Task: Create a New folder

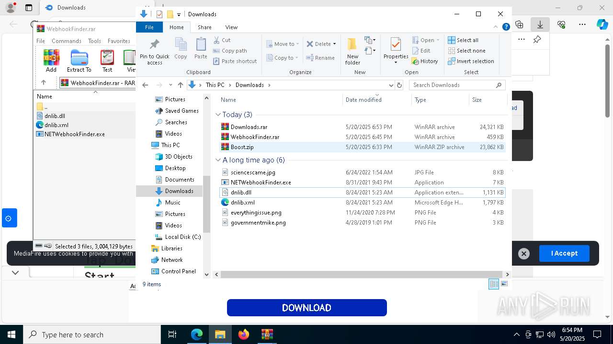Action: coord(352,51)
